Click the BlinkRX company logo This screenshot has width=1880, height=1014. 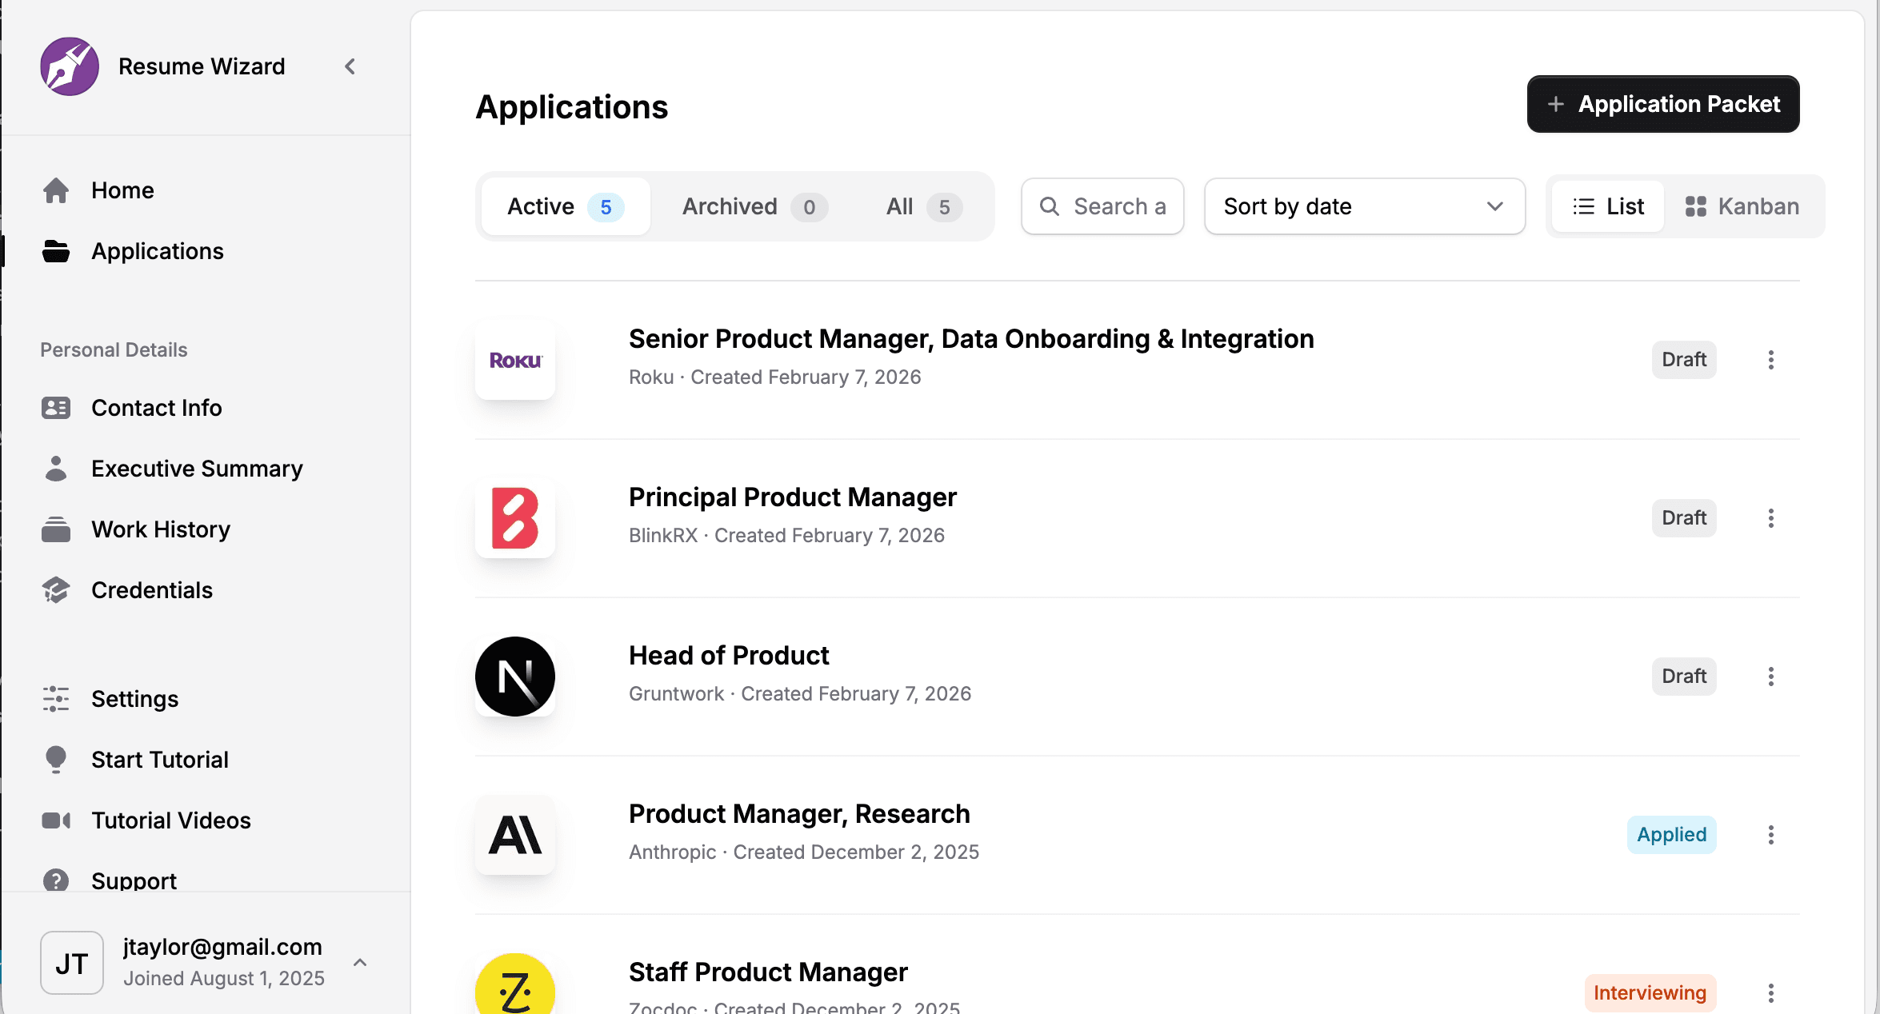[x=515, y=518]
